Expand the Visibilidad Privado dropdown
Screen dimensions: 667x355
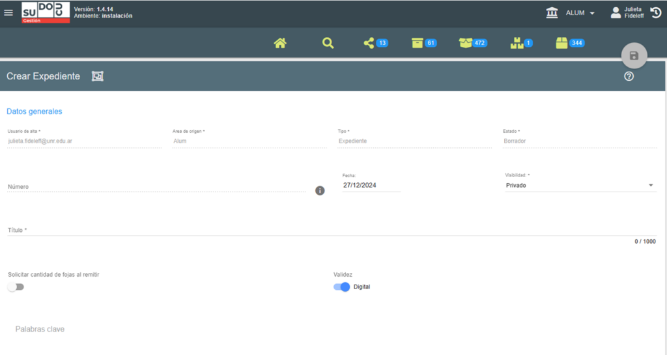[x=580, y=186]
